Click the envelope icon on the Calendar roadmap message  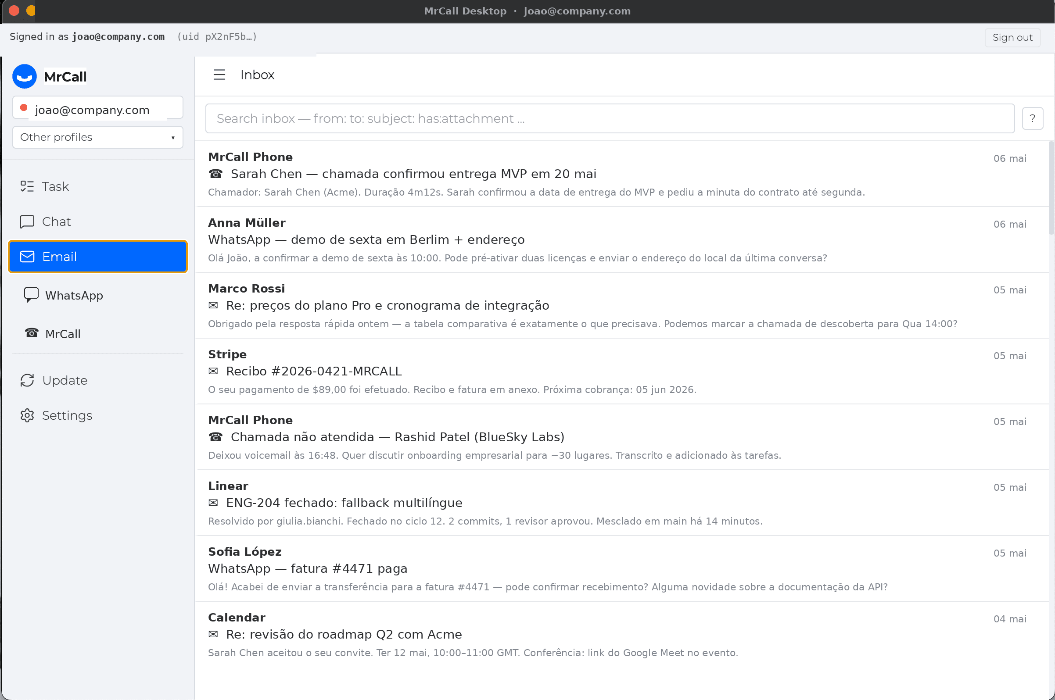pyautogui.click(x=213, y=635)
